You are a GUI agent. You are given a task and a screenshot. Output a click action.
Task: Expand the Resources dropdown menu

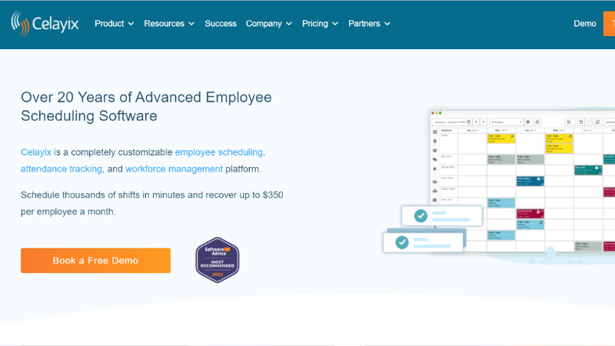[169, 24]
